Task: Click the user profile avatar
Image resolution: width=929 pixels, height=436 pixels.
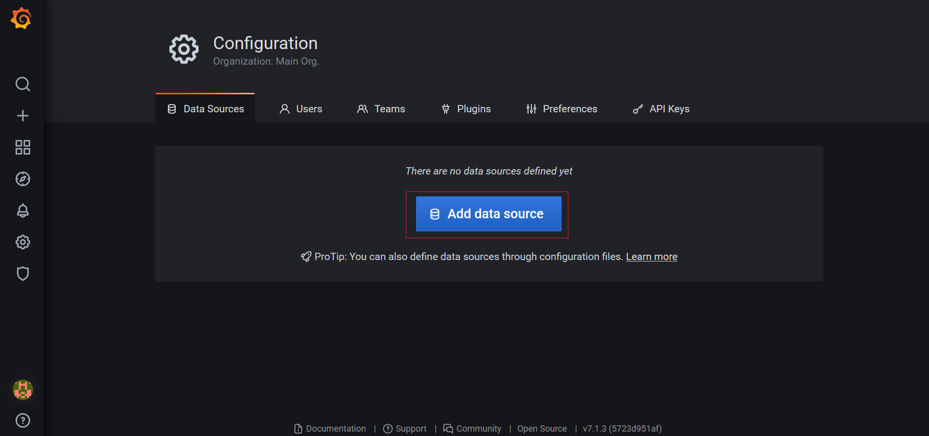Action: point(22,389)
